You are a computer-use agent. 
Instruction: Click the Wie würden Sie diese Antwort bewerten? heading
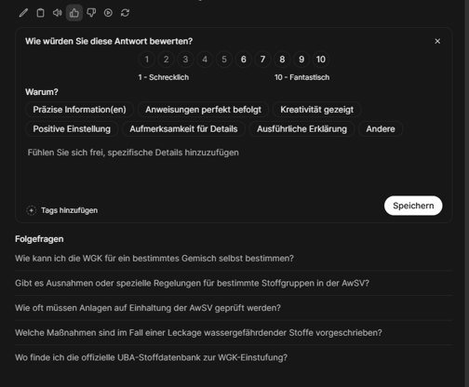pos(109,41)
